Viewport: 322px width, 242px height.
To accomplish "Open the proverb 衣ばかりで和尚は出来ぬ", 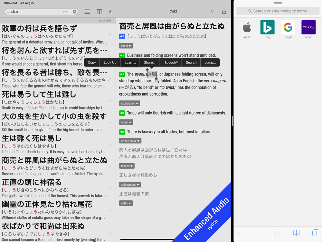I will pyautogui.click(x=58, y=232).
